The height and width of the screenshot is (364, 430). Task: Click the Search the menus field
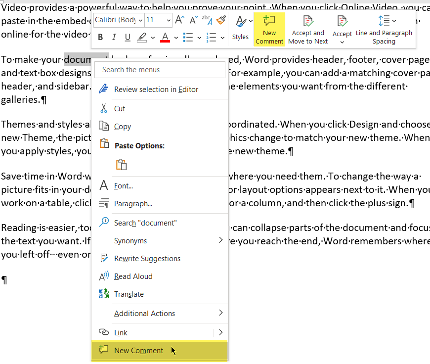160,70
